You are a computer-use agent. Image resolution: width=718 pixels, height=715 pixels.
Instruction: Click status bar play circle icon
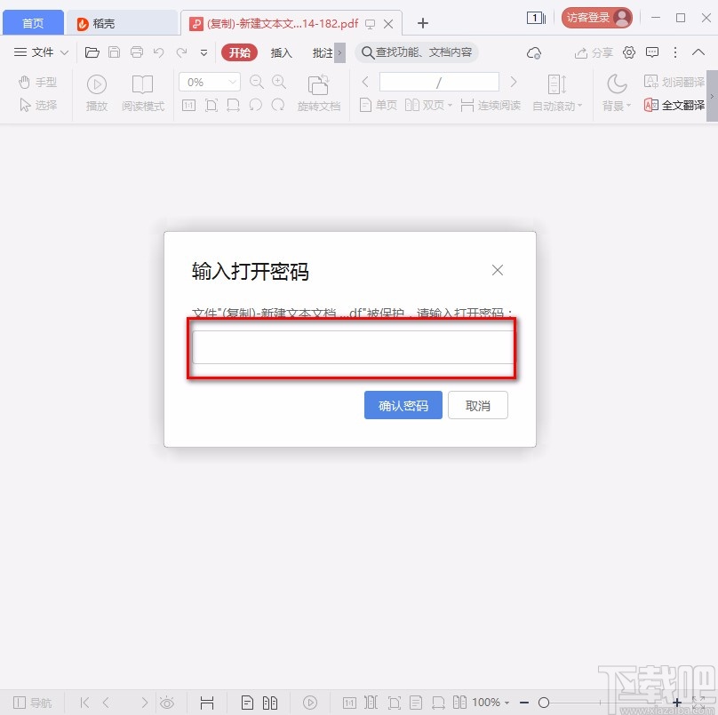click(310, 703)
